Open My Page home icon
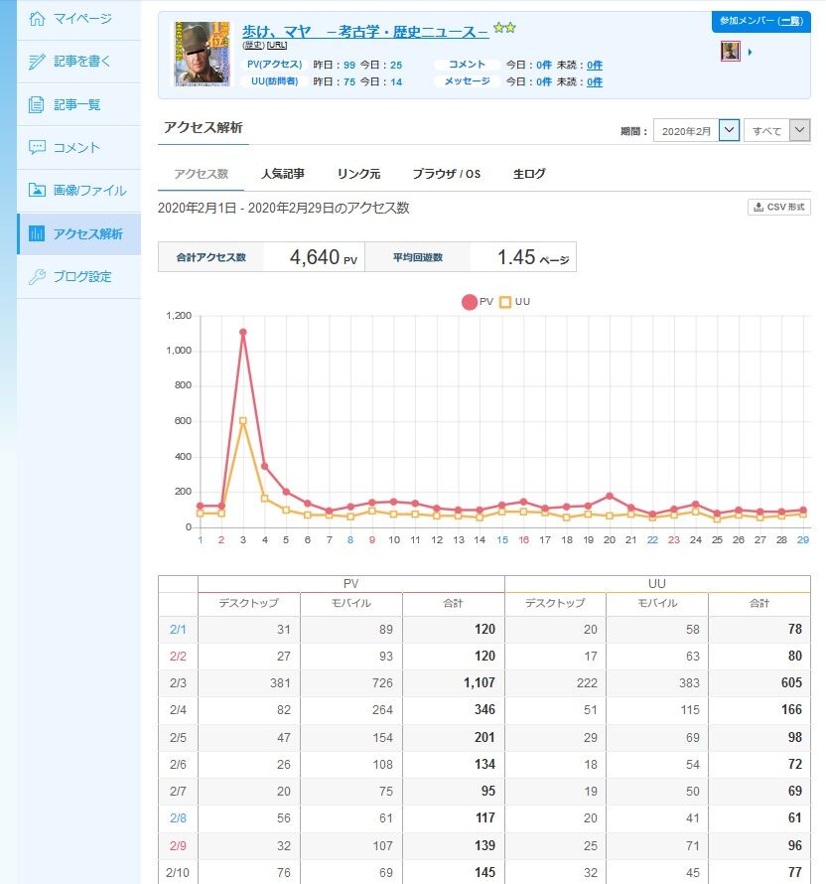Screen dimensions: 826x884 37,19
